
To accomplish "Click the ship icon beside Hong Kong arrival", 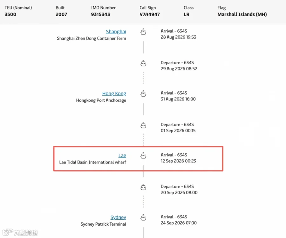I will pos(143,93).
